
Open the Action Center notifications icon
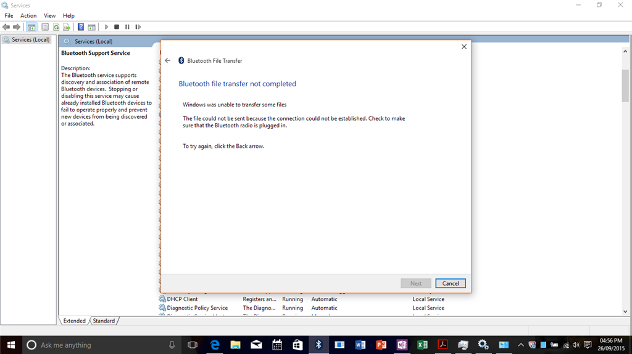tap(588, 345)
